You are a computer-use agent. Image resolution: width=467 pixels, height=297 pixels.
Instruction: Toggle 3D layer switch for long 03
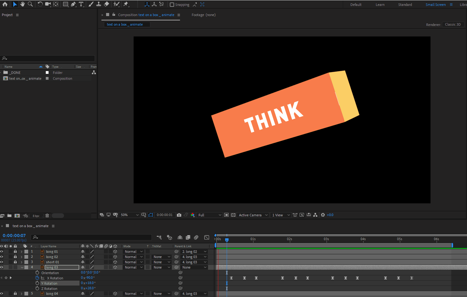[115, 267]
